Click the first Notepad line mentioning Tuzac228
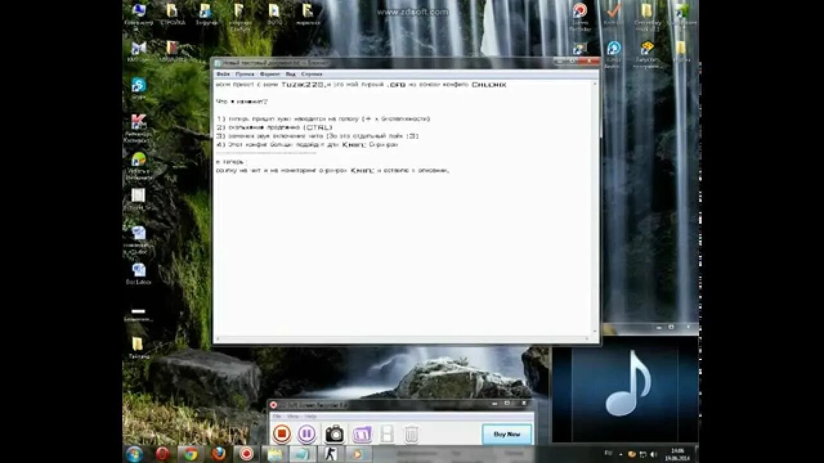 pos(361,84)
